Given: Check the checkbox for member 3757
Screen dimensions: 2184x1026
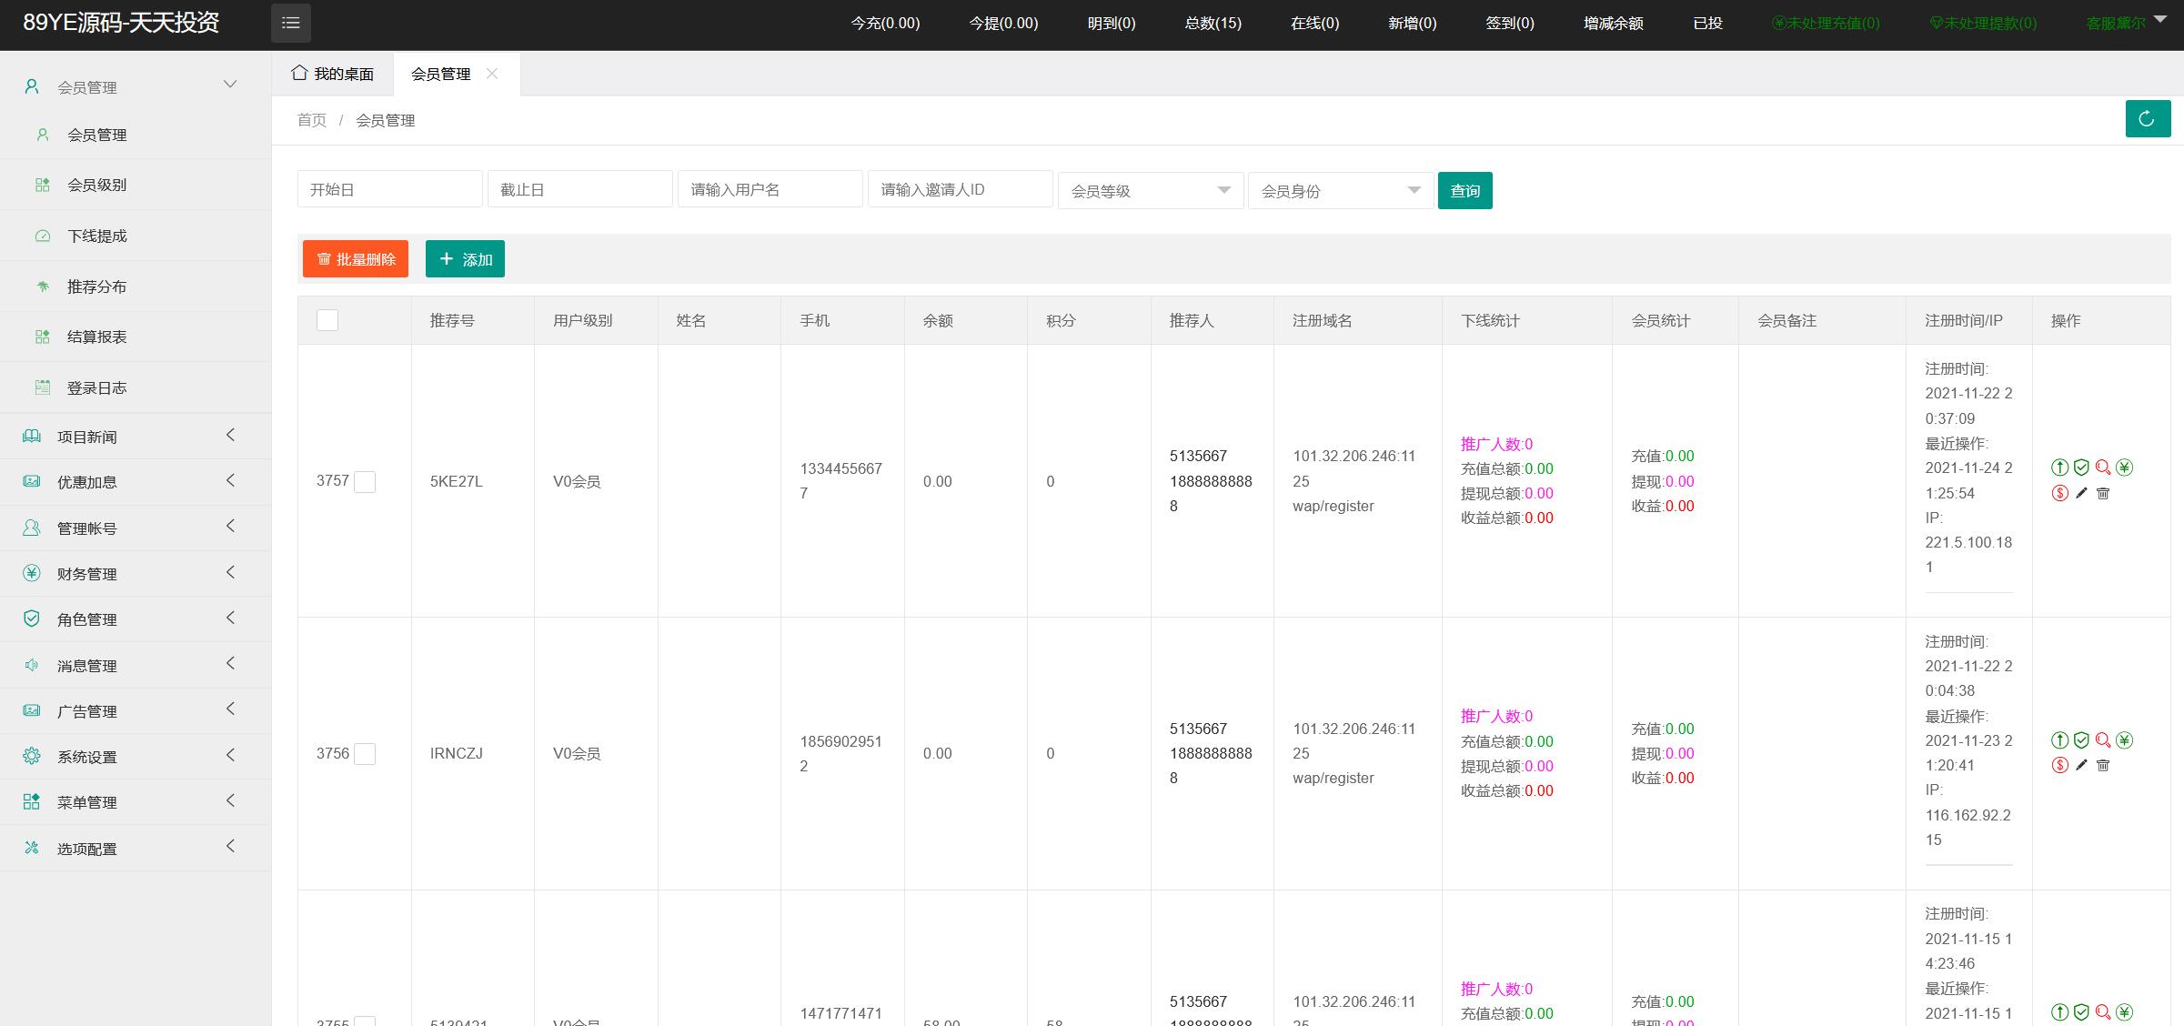Looking at the screenshot, I should pos(365,481).
